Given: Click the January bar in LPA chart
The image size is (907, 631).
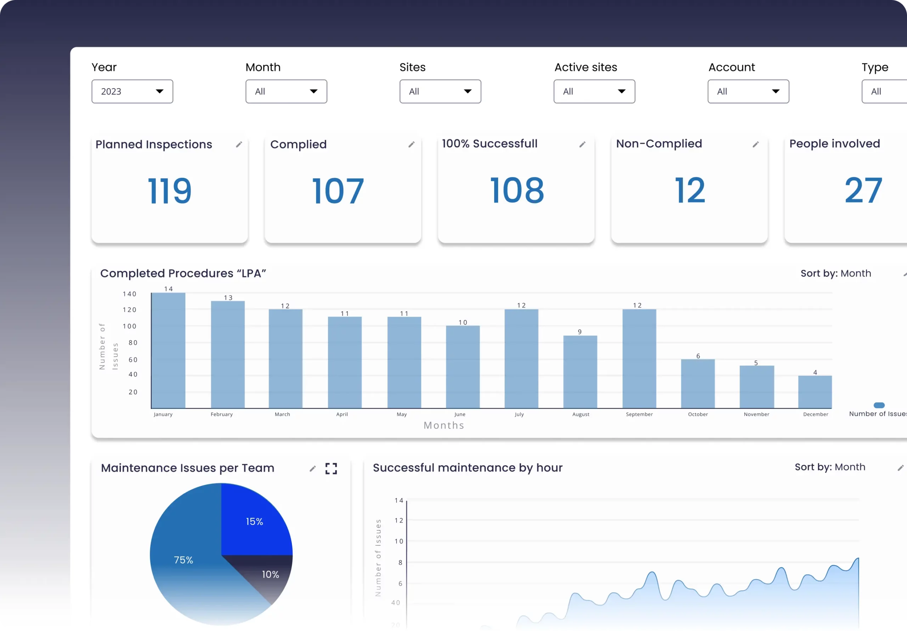Looking at the screenshot, I should tap(168, 351).
